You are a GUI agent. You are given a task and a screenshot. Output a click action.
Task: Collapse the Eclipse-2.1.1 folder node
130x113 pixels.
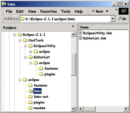coord(14,35)
